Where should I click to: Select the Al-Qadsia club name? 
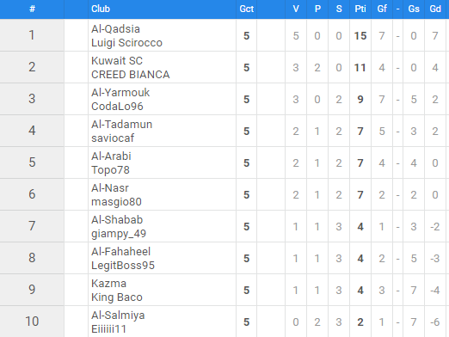115,29
